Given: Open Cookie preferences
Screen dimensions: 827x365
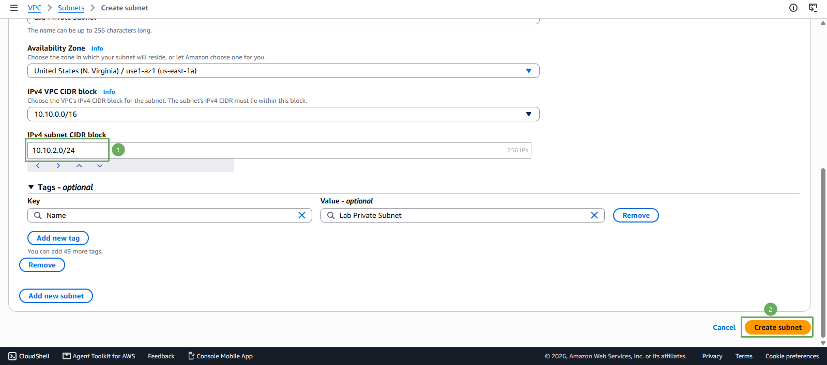Looking at the screenshot, I should (x=792, y=356).
